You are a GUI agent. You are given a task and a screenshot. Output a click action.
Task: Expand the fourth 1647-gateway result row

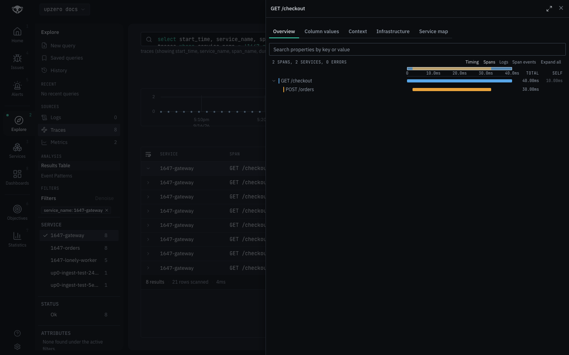[x=148, y=211]
